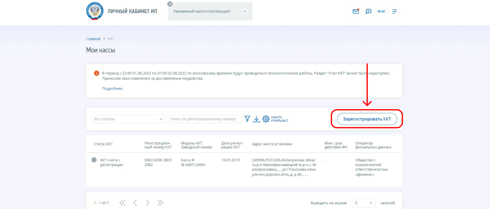Screen dimensions: 490x209
Task: Open the Подробнее link in notice
Action: point(112,88)
